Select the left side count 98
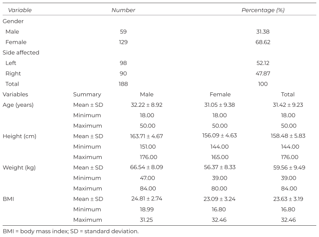 click(123, 63)
